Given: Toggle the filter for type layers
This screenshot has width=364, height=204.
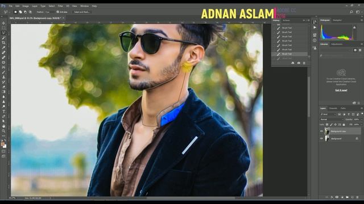Looking at the screenshot, I should [349, 114].
